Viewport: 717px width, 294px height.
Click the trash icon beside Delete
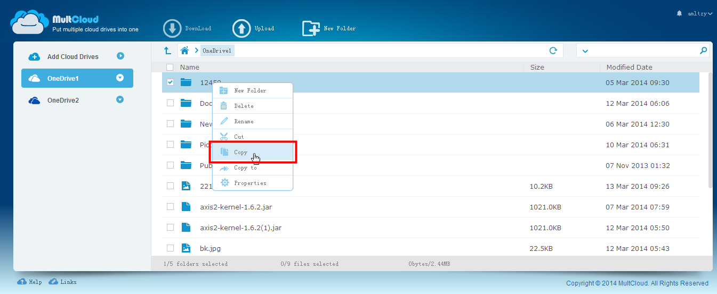(224, 106)
